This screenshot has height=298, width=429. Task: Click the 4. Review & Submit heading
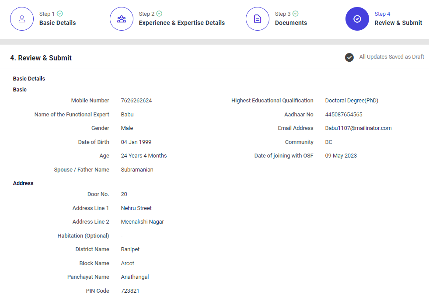point(41,58)
